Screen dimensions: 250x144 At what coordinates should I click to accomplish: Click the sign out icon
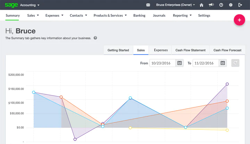(x=240, y=5)
